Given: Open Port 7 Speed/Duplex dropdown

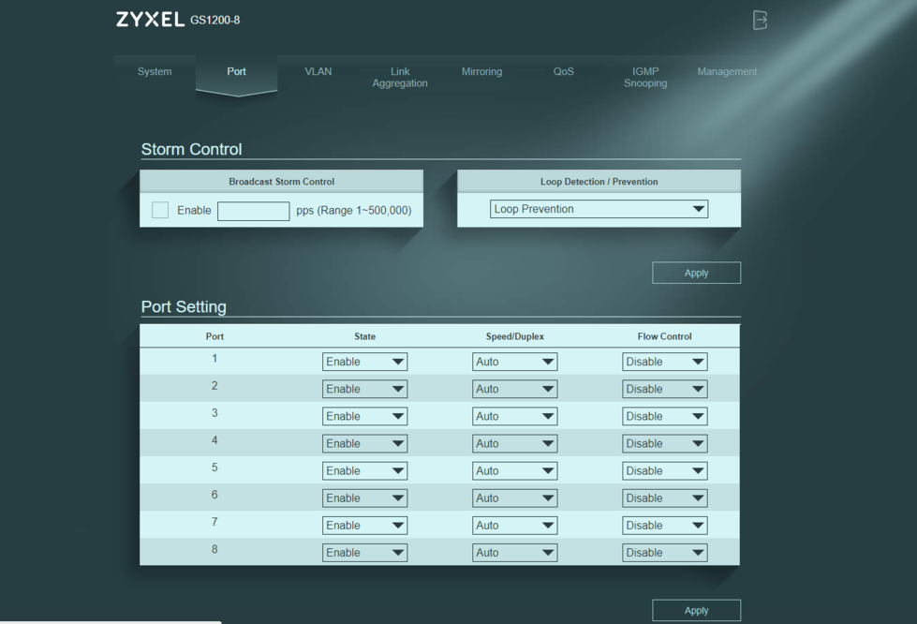Looking at the screenshot, I should click(514, 526).
